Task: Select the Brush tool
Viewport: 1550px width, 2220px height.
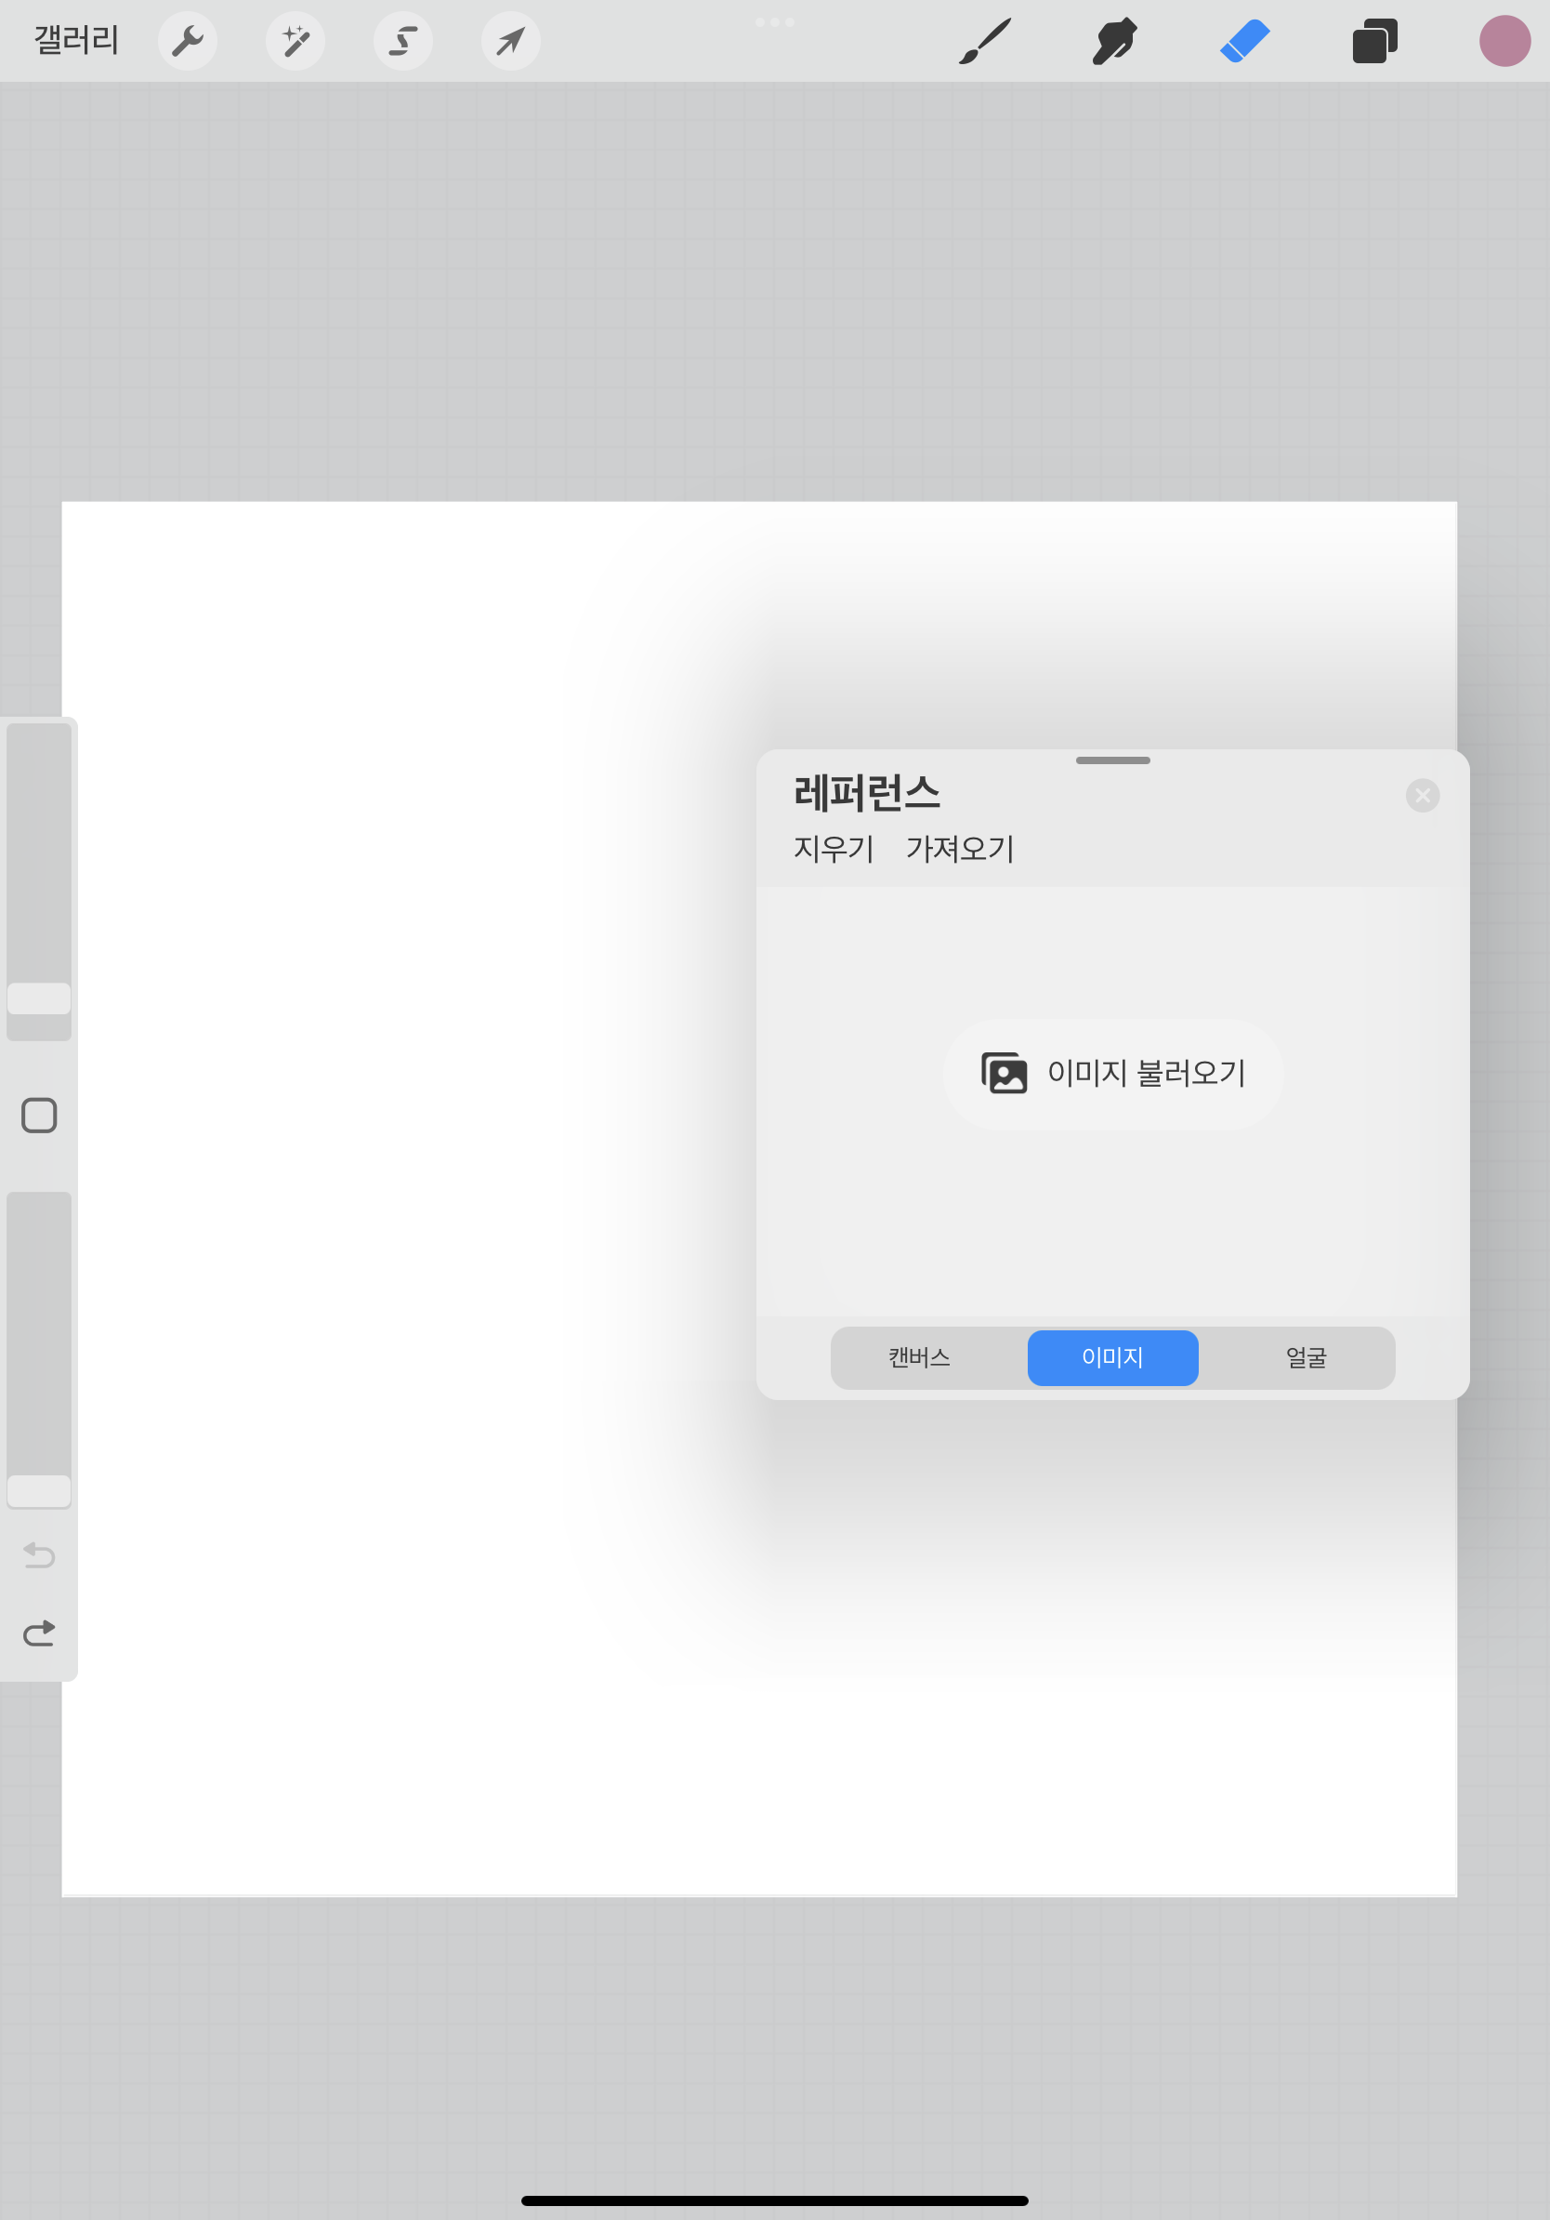Action: pos(984,41)
